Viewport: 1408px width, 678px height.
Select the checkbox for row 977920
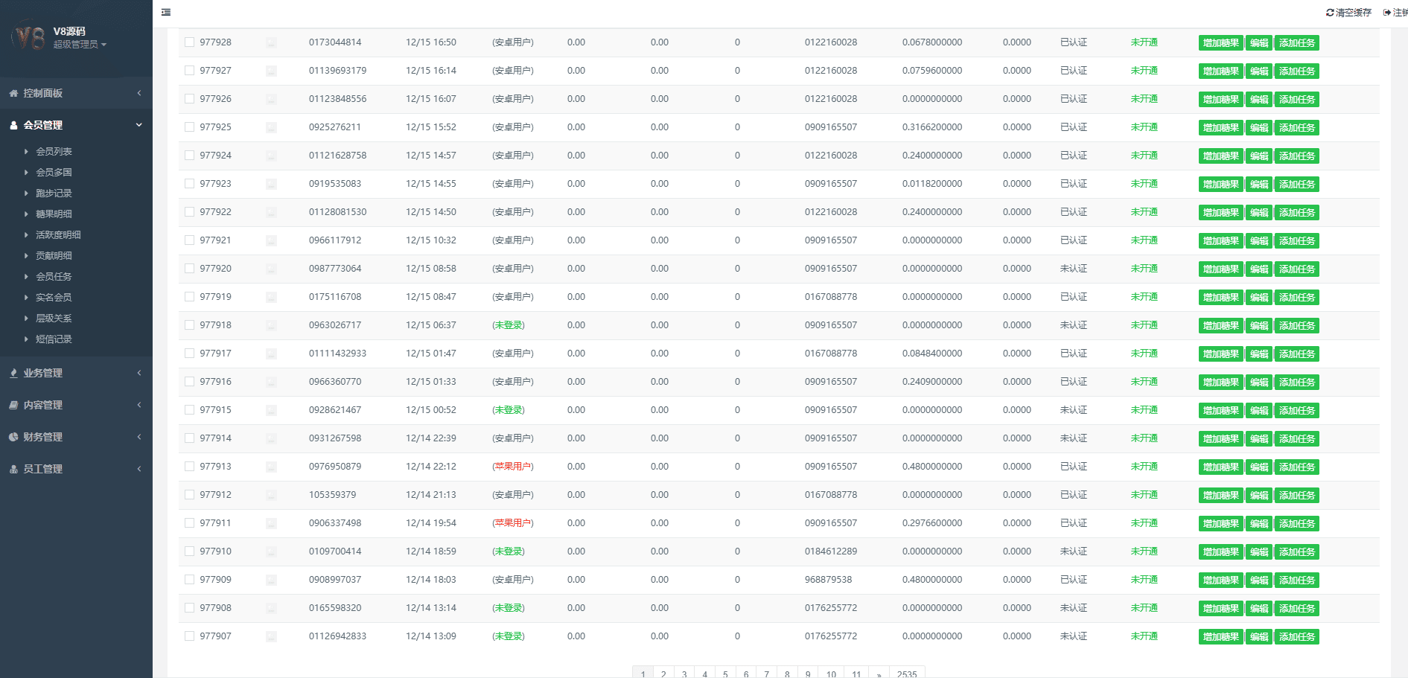[189, 269]
